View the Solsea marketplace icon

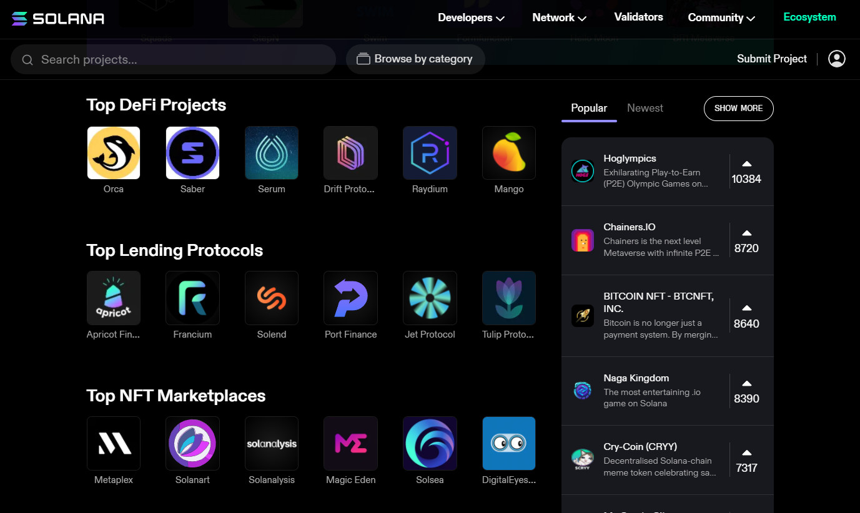click(430, 443)
